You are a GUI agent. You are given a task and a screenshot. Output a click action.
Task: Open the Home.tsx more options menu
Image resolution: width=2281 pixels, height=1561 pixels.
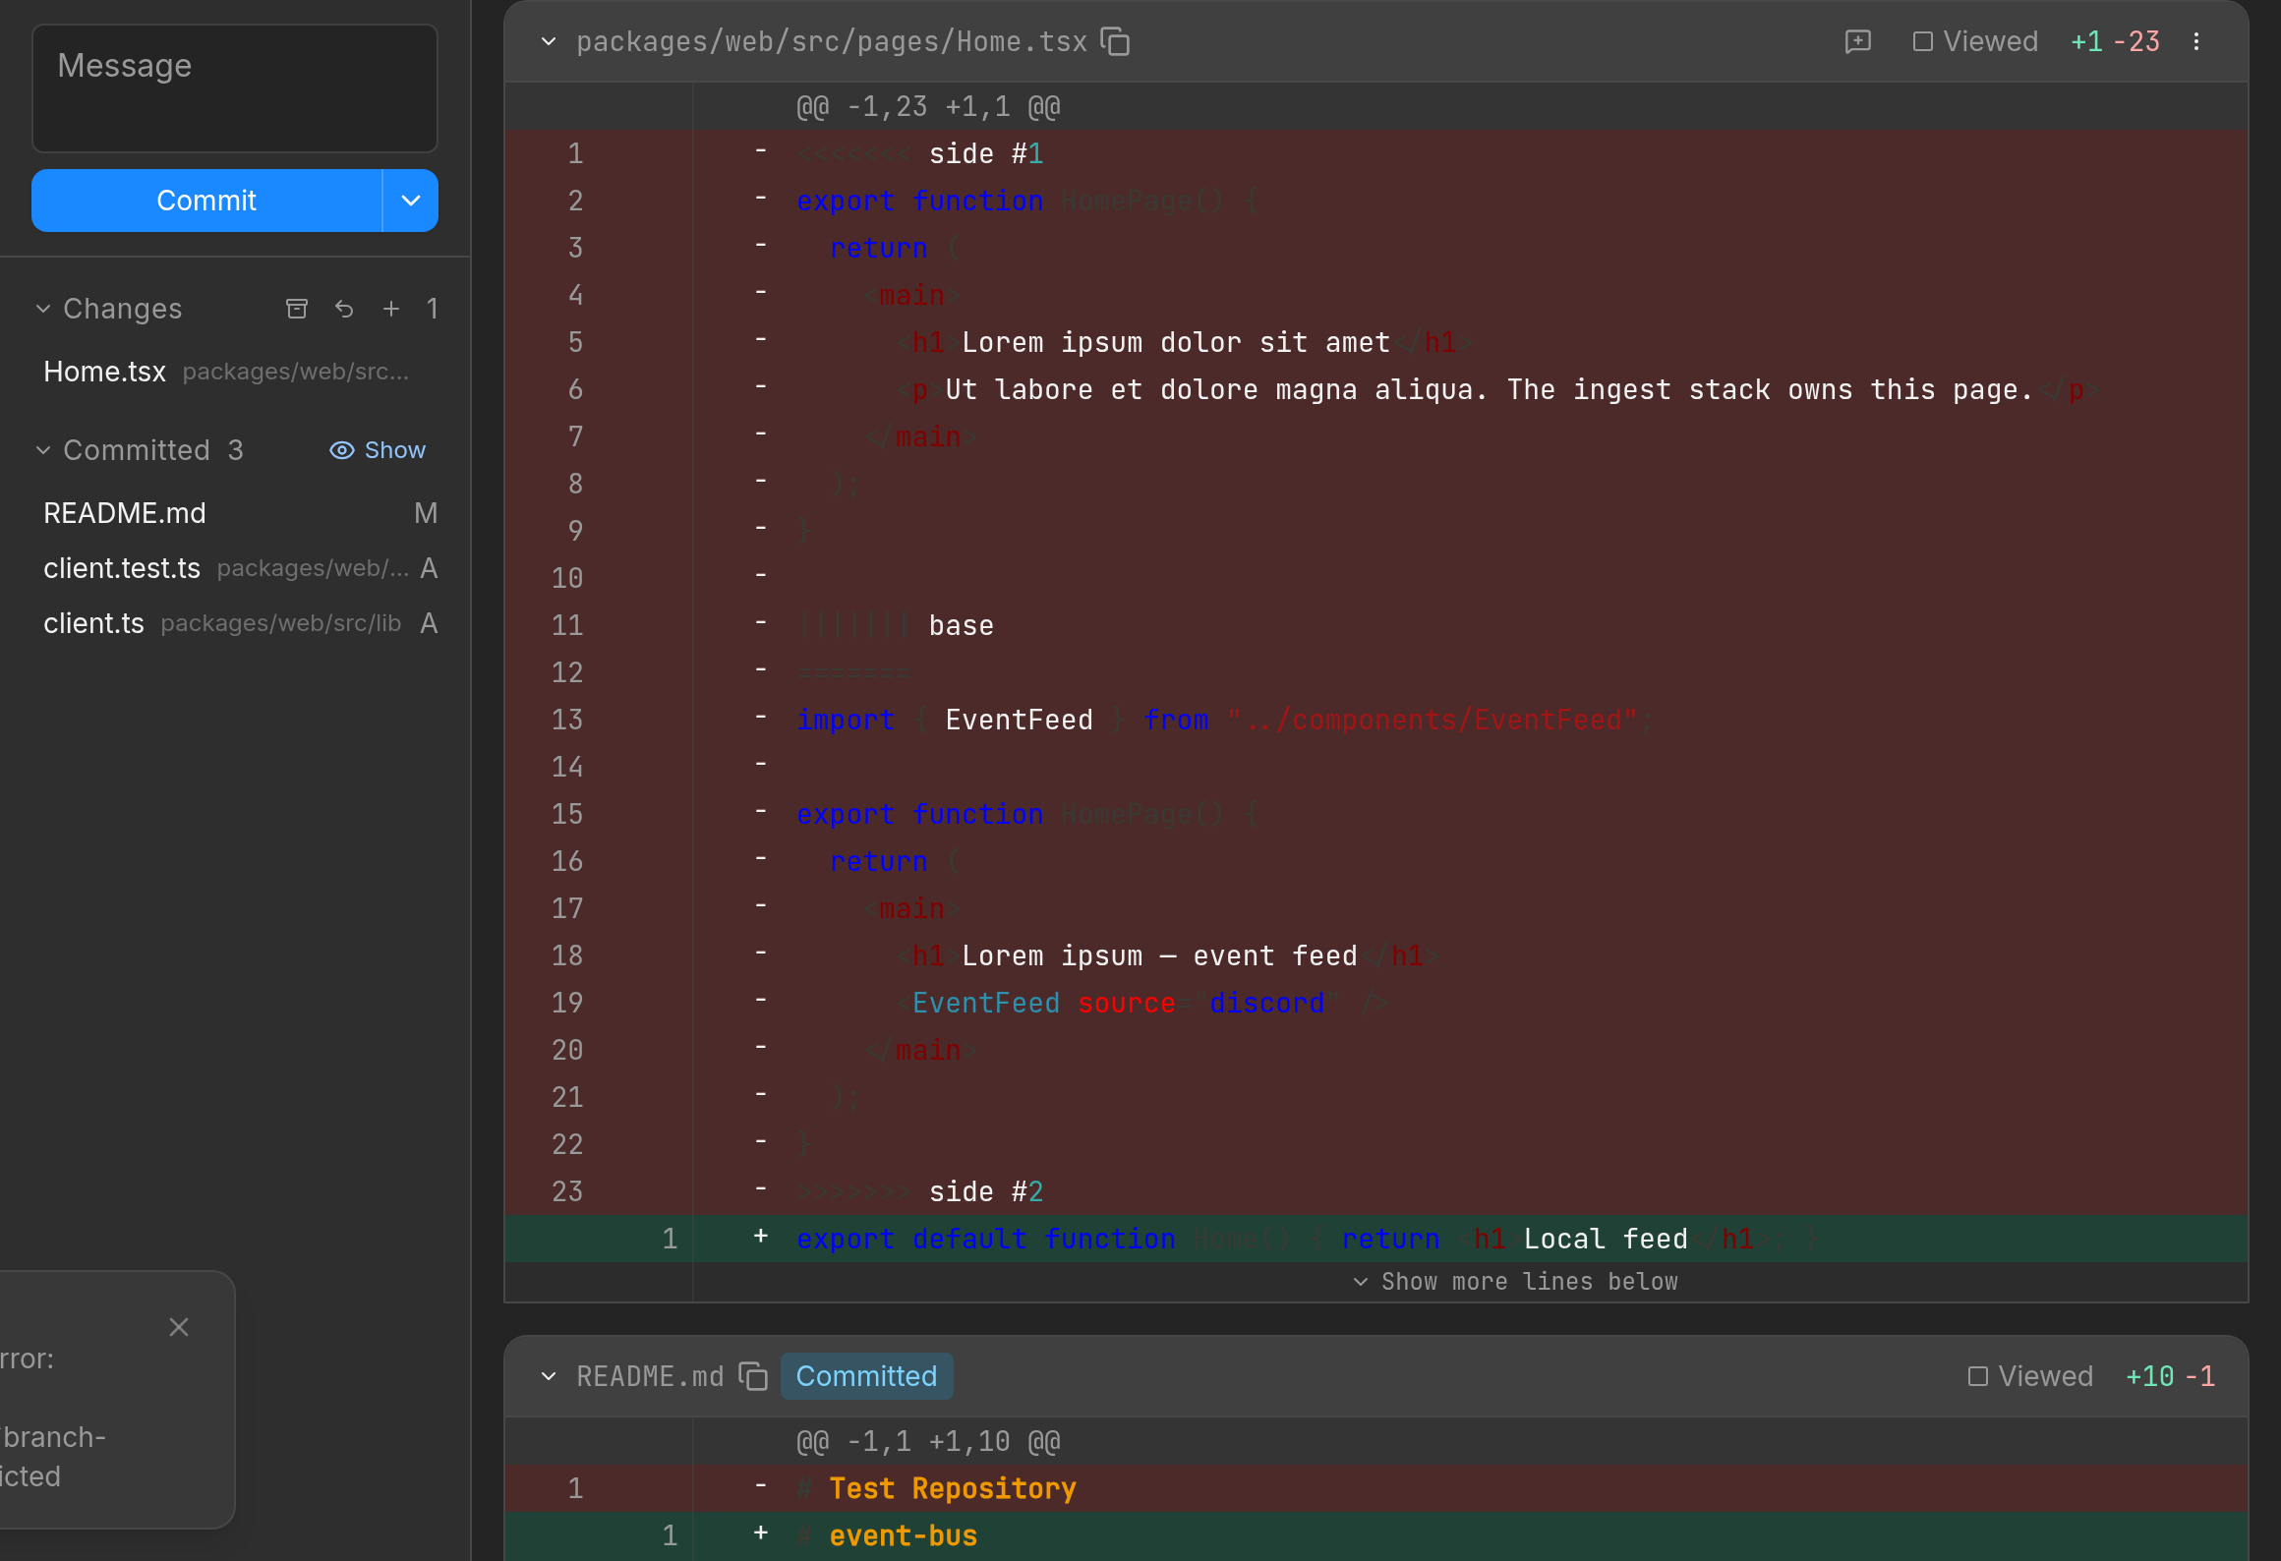click(x=2196, y=41)
